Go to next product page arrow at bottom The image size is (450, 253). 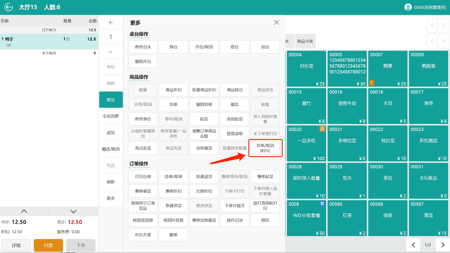click(x=442, y=245)
